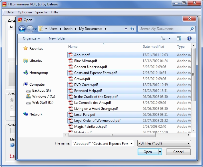203x167 pixels.
Task: Click the refresh icon beside address bar
Action: point(132,29)
